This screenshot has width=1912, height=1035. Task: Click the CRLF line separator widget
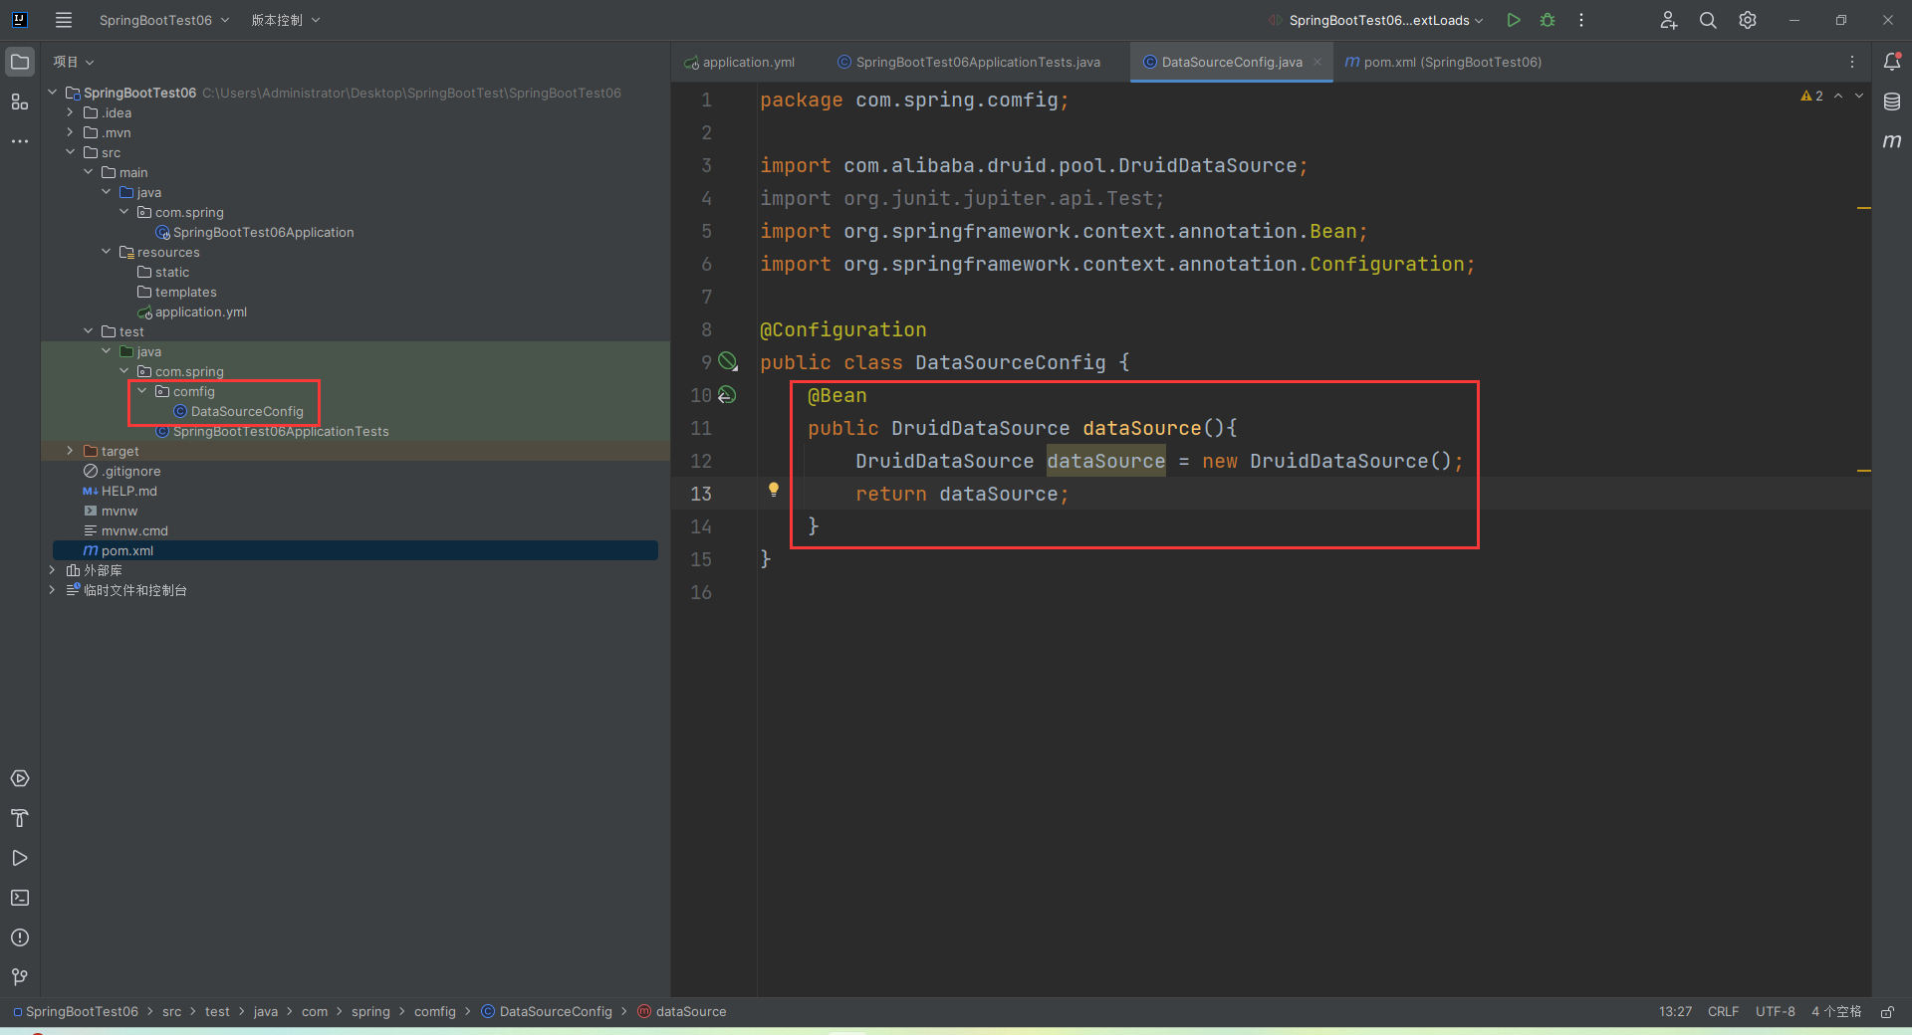(x=1723, y=1011)
